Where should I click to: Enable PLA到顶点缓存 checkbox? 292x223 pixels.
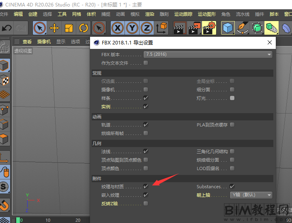pyautogui.click(x=232, y=125)
